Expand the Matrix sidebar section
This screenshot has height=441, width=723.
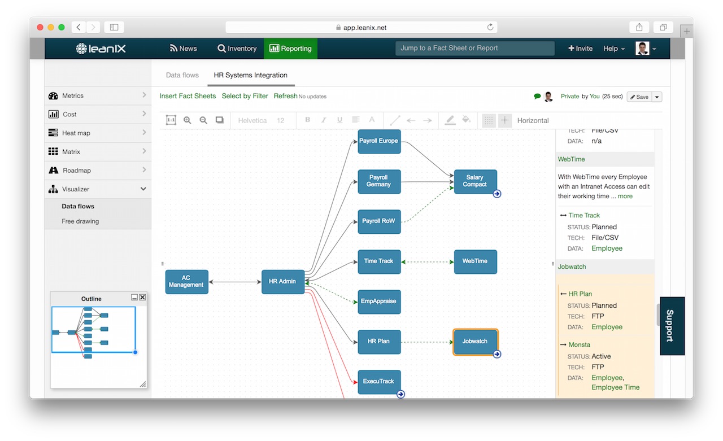(98, 151)
